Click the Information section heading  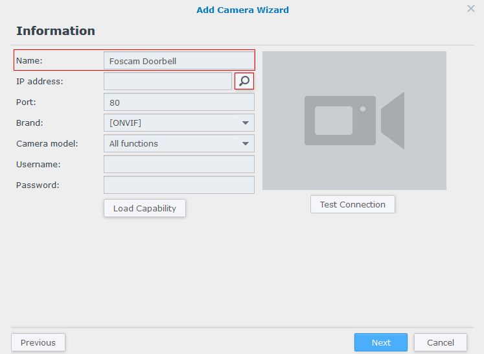[x=56, y=31]
